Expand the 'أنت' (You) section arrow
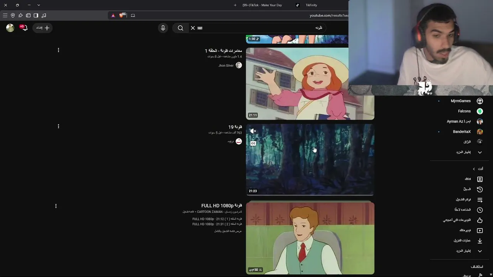Screen dimensions: 493x277 click(474, 169)
